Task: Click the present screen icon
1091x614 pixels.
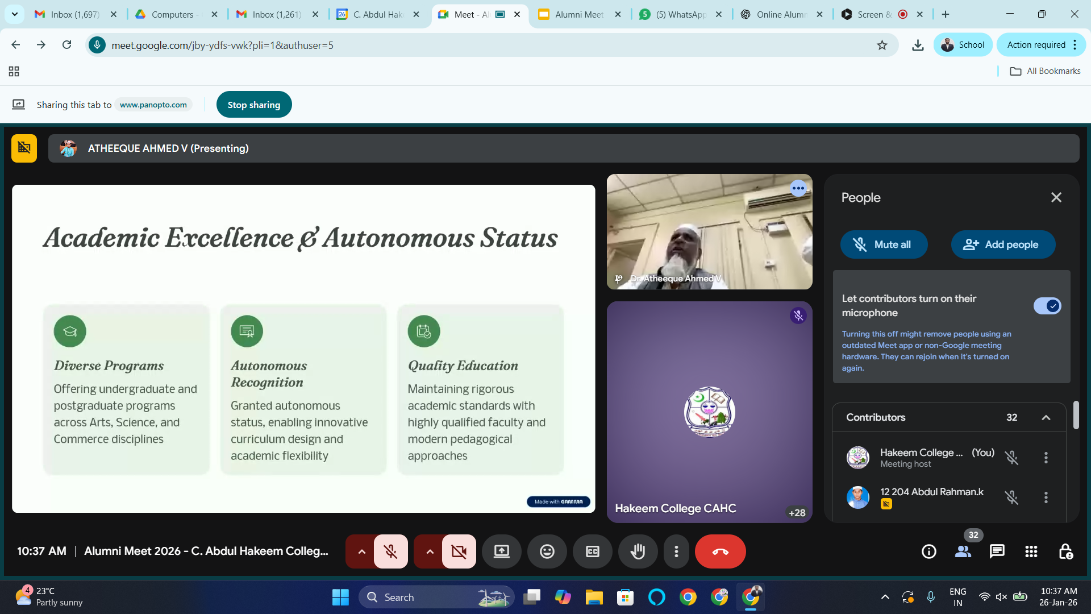Action: click(501, 551)
